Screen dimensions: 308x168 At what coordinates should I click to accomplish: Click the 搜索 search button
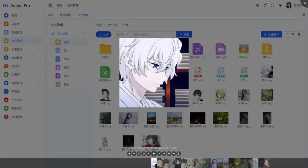coord(184,34)
